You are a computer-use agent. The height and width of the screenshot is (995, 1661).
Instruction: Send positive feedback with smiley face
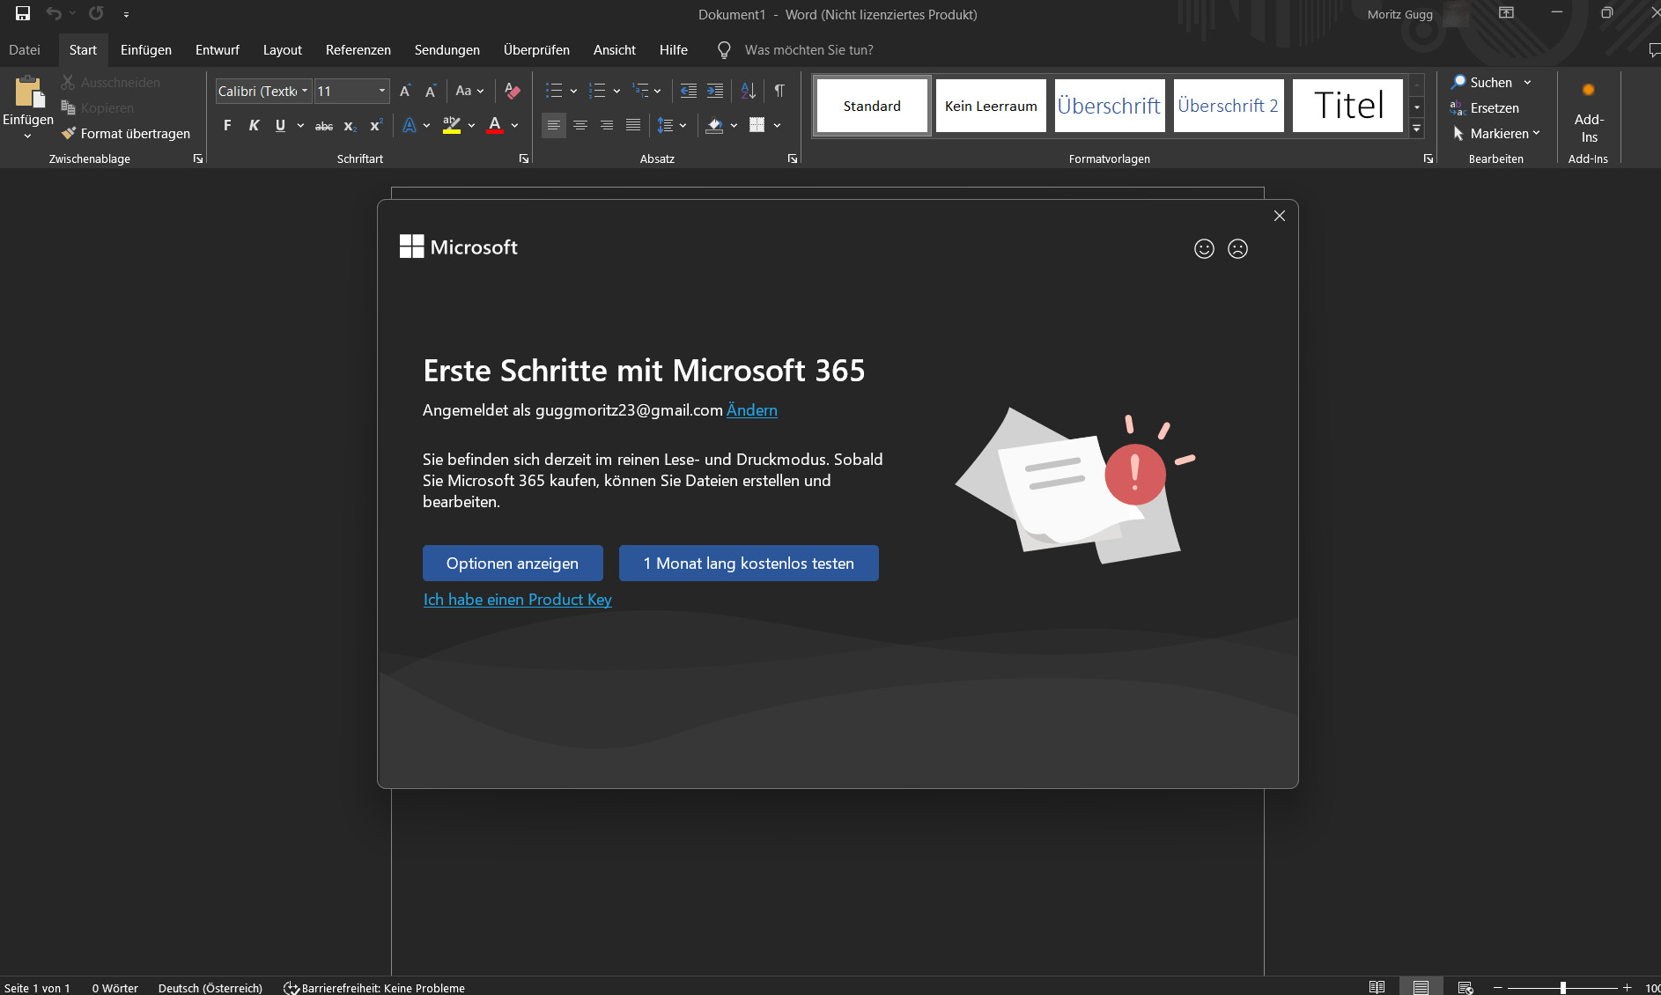click(x=1204, y=249)
